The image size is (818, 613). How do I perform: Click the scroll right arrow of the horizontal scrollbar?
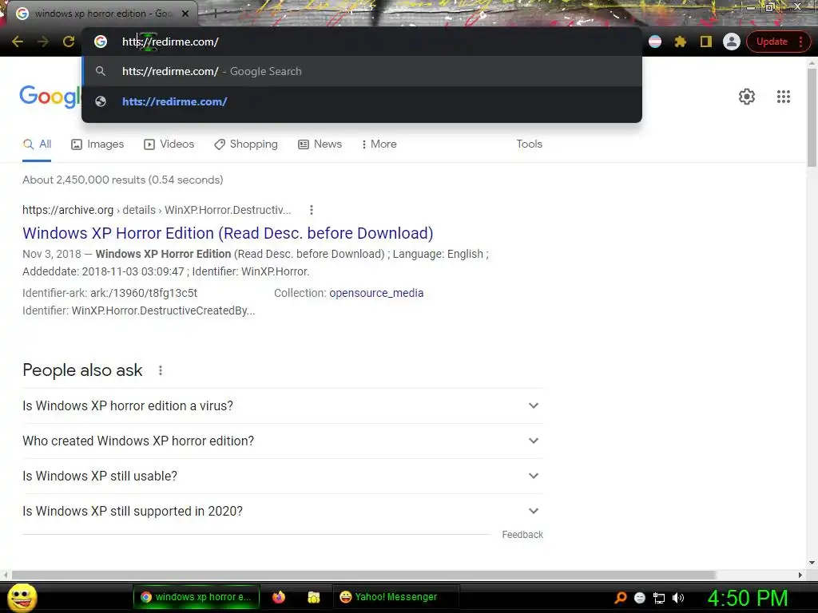pos(800,575)
